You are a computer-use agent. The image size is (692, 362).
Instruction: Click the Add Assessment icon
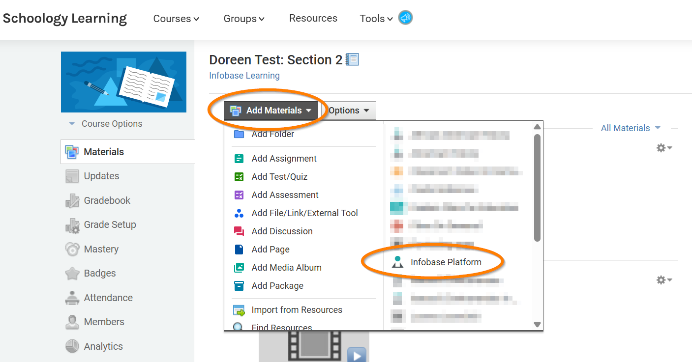click(x=239, y=195)
